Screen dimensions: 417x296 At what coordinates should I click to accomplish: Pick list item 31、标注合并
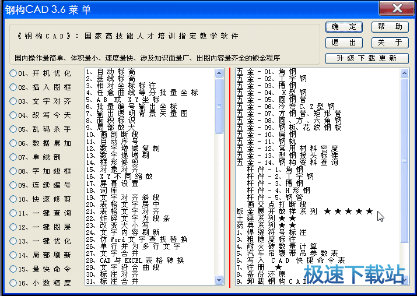(112, 281)
